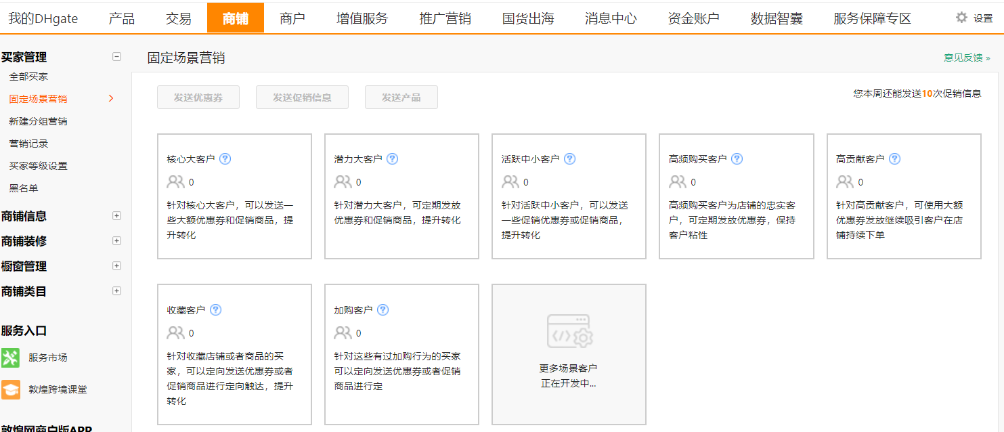Click the 服务市场 link text
Viewport: 1004px width, 432px height.
click(x=48, y=358)
